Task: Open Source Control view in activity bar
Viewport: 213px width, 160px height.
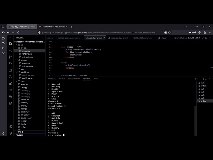Action: click(x=10, y=57)
